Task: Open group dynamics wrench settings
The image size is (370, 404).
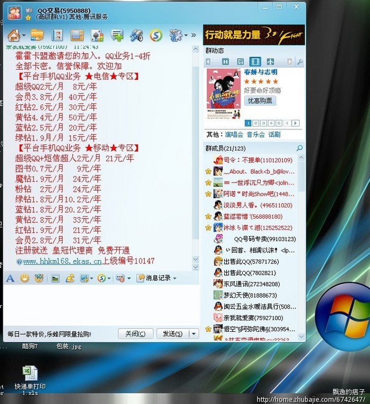Action: pyautogui.click(x=300, y=62)
